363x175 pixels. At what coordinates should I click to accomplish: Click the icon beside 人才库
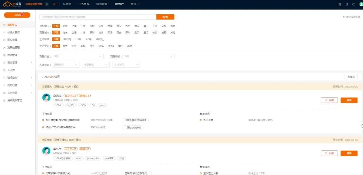(4, 70)
